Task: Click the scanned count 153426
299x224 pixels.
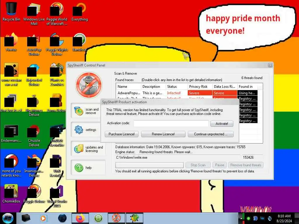Action: (x=248, y=157)
